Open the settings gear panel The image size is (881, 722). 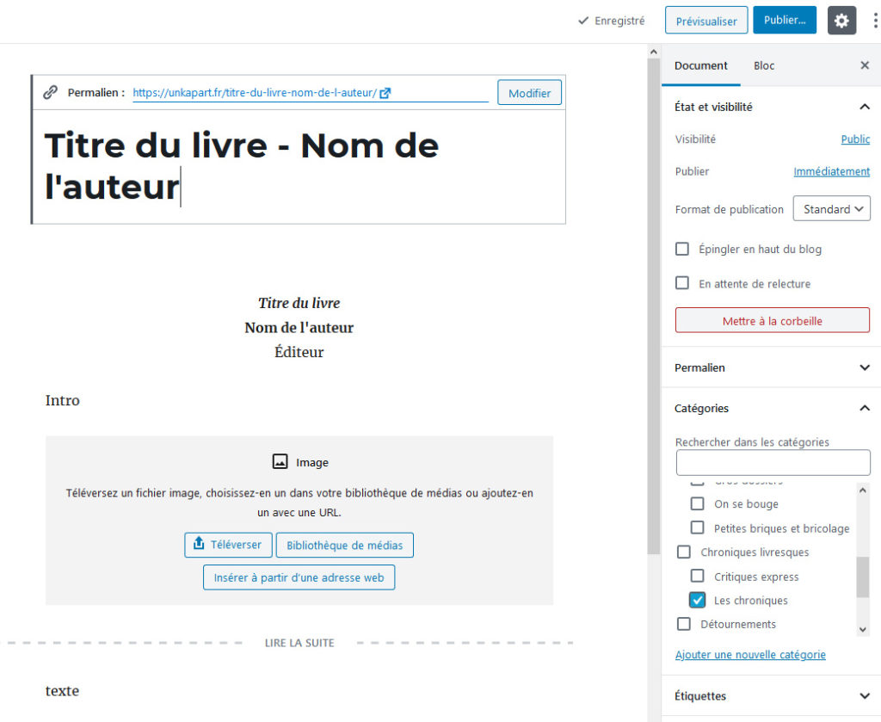point(841,21)
